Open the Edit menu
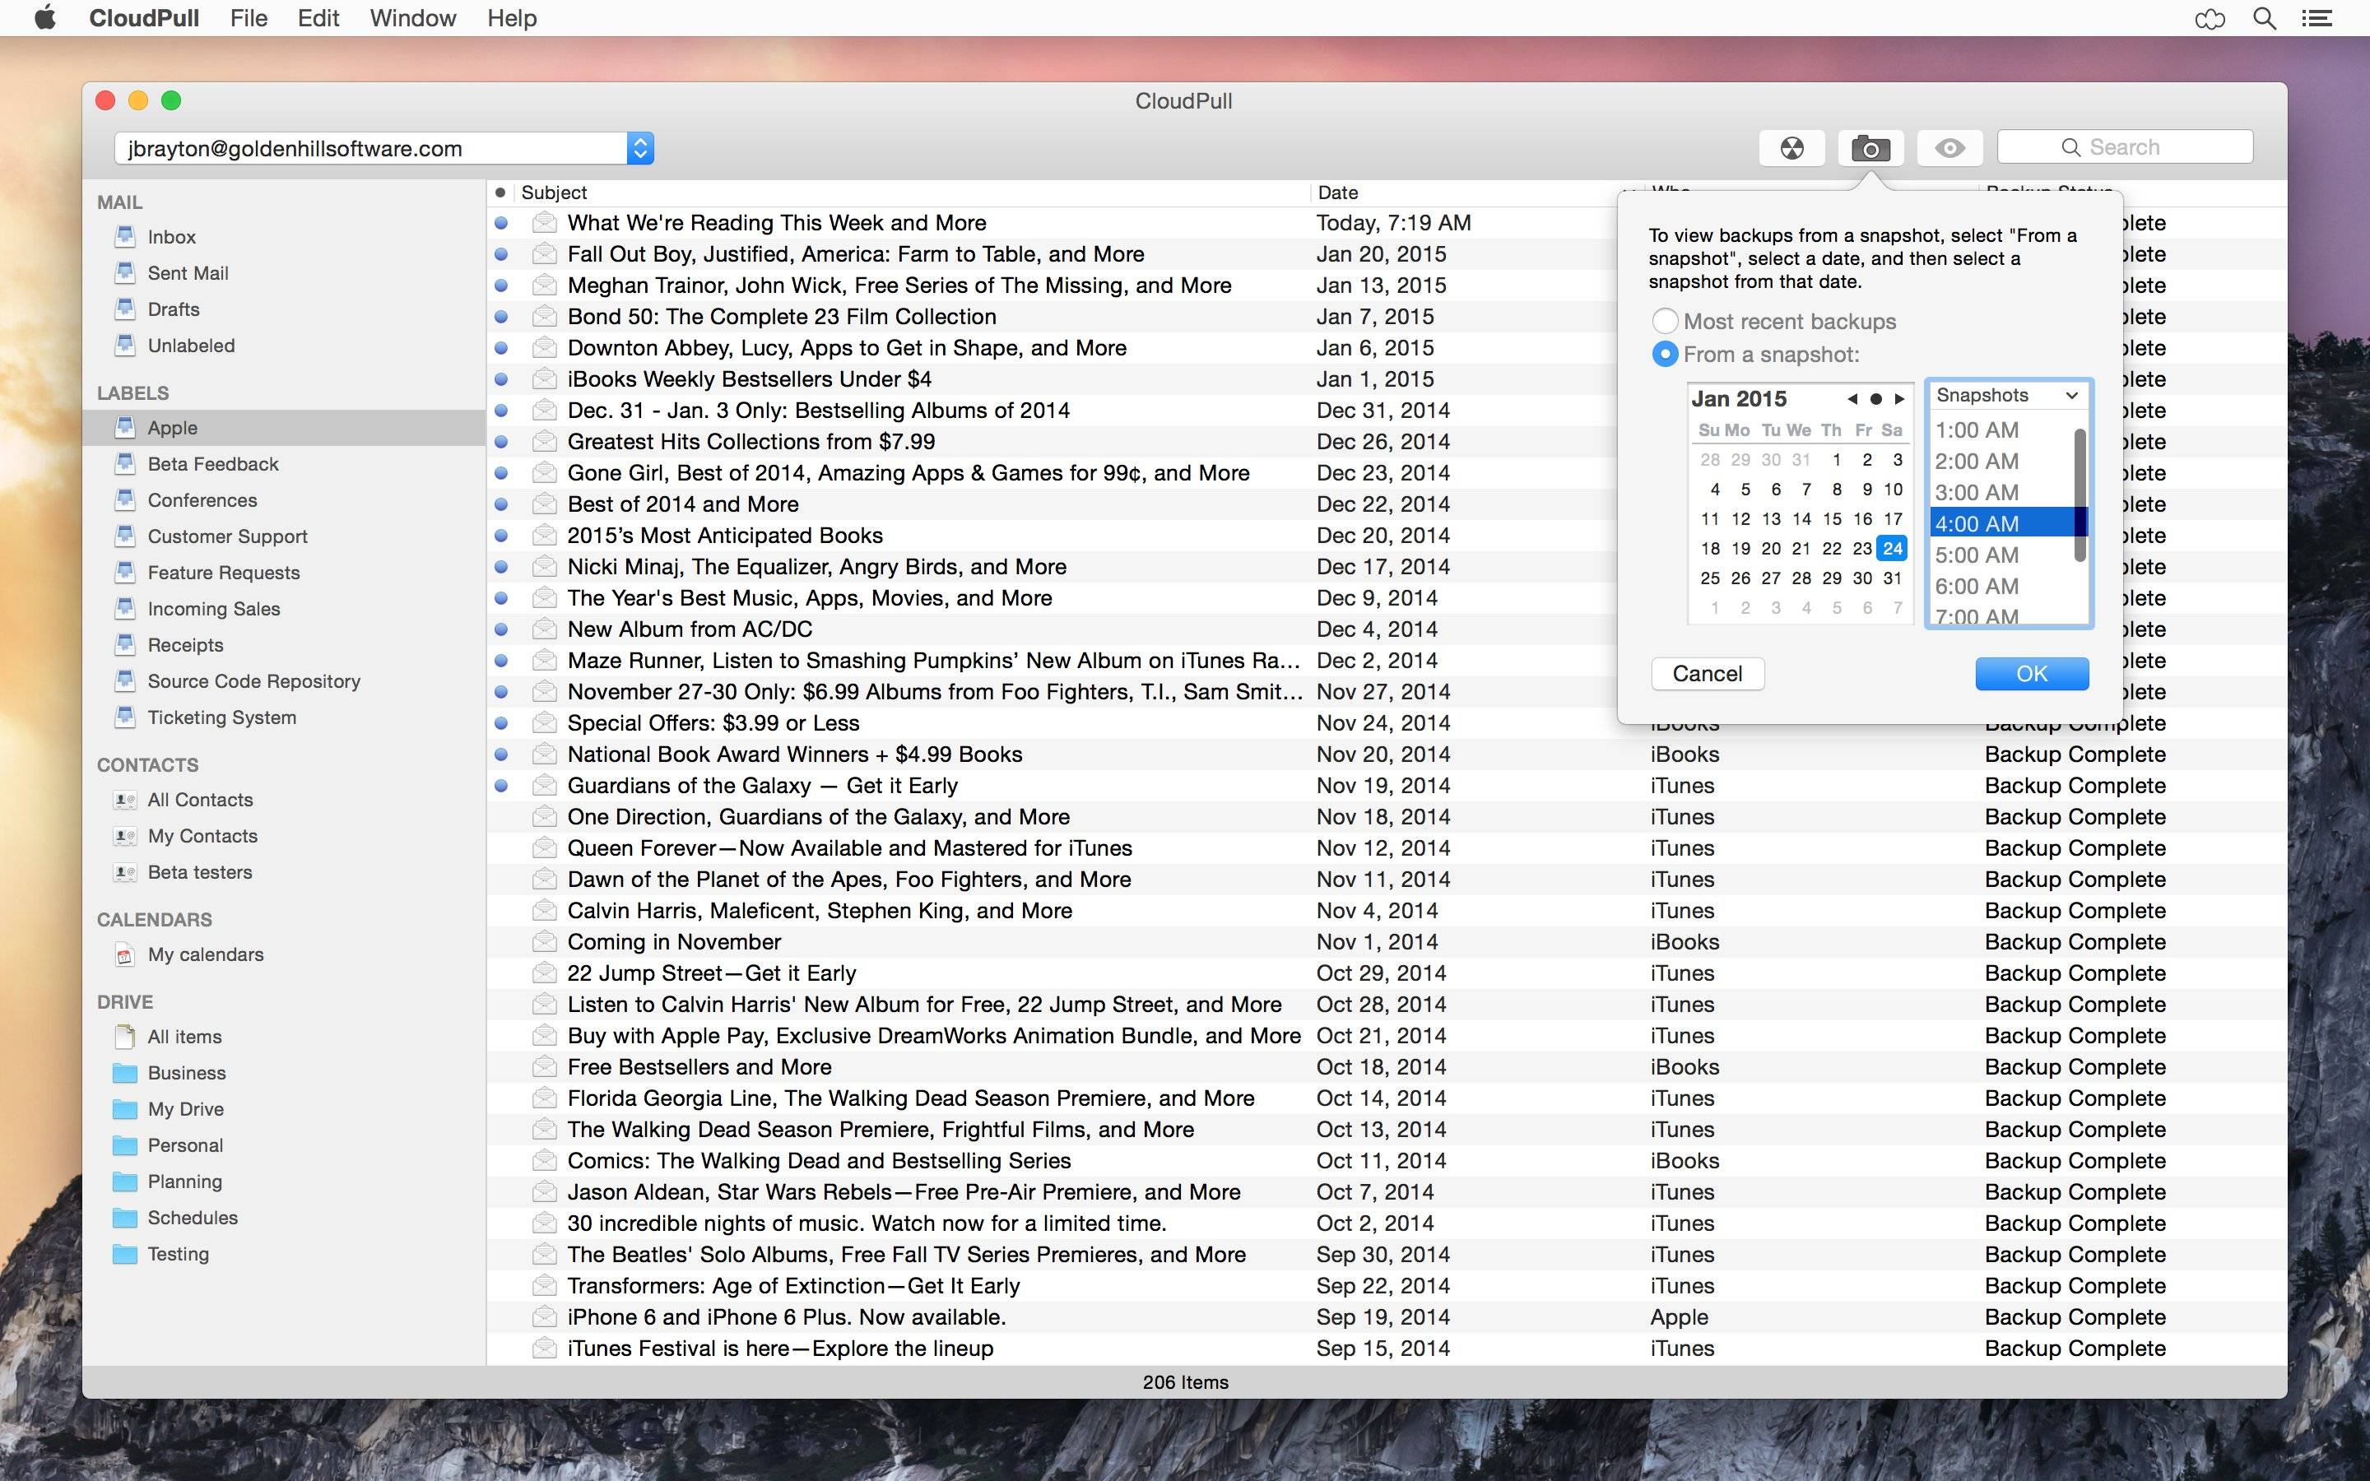Viewport: 2370px width, 1481px height. point(318,17)
